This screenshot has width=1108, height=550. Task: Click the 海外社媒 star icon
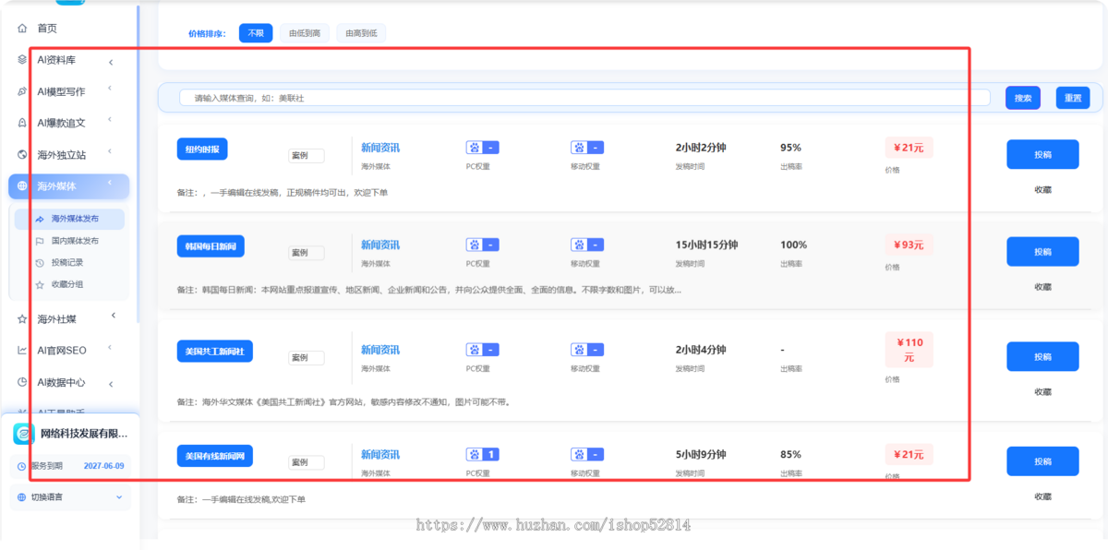point(22,319)
